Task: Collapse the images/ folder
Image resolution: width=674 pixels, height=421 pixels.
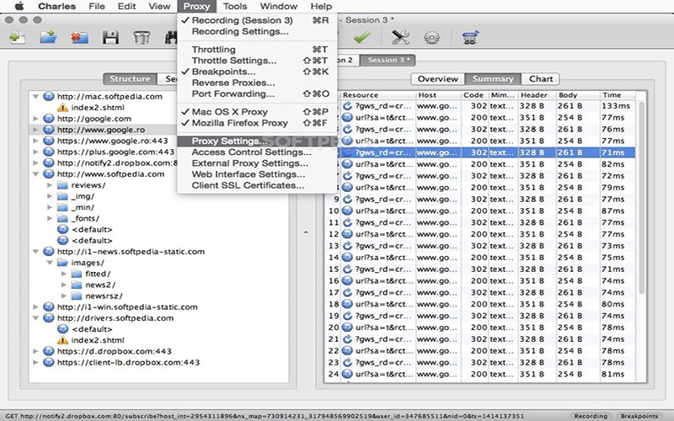Action: [x=50, y=263]
